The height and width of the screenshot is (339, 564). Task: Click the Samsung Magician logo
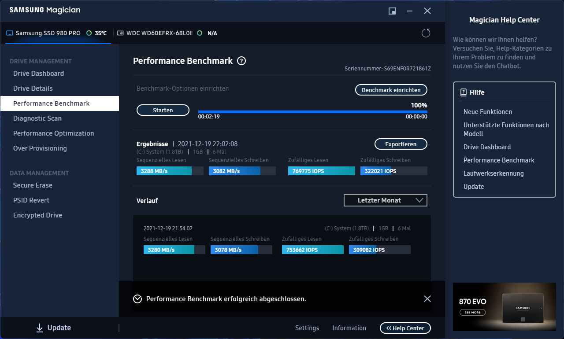coord(45,10)
